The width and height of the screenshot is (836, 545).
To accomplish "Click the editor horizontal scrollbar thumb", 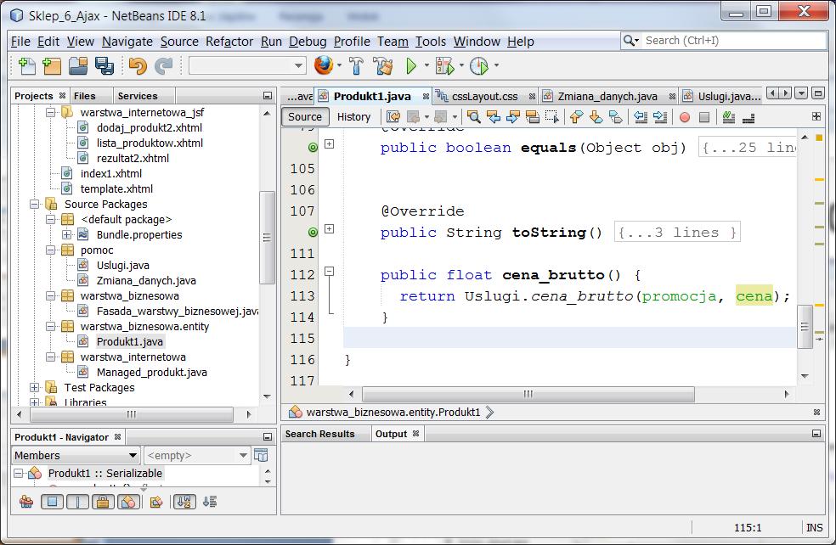I will point(528,394).
